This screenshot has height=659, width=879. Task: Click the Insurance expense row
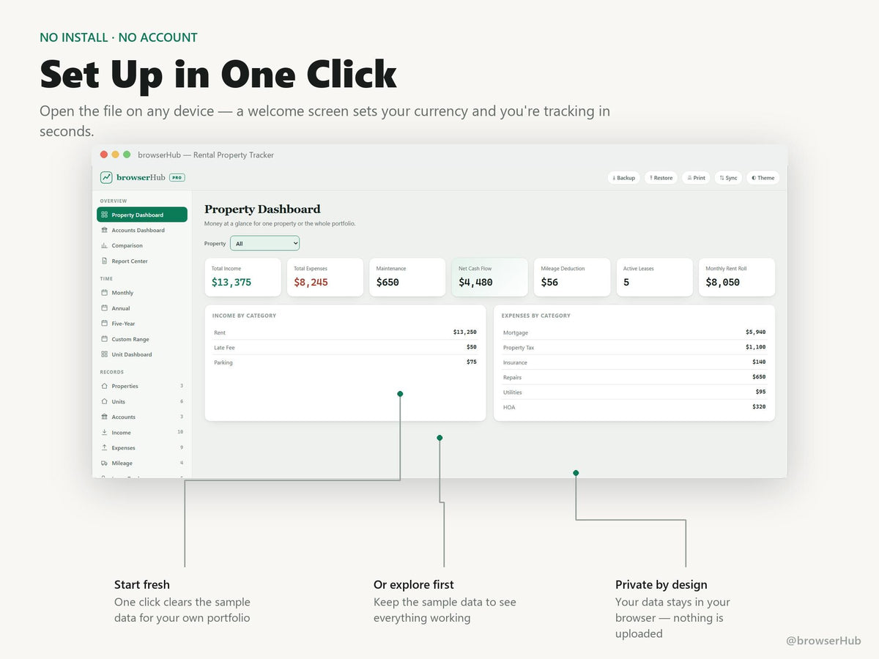tap(634, 362)
